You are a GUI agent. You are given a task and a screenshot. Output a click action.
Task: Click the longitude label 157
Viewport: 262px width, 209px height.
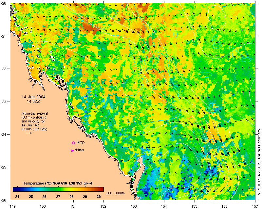click(255, 206)
